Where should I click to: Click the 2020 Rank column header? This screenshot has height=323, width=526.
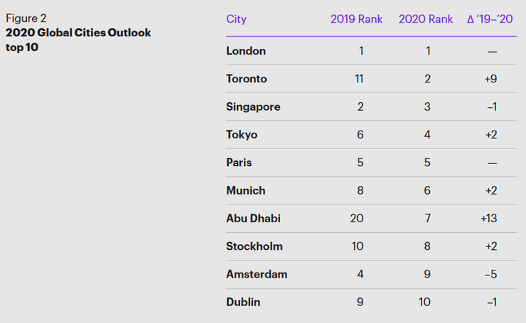point(425,19)
